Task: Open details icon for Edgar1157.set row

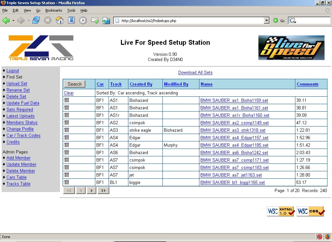Action: 66,138
